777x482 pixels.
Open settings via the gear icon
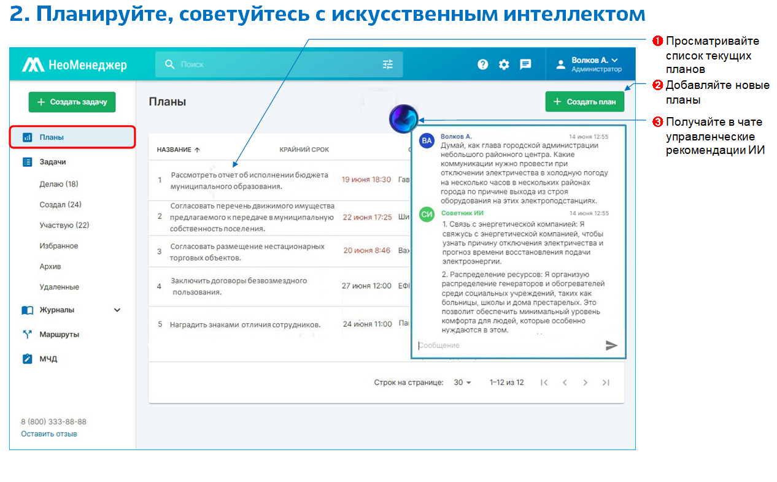click(x=504, y=64)
